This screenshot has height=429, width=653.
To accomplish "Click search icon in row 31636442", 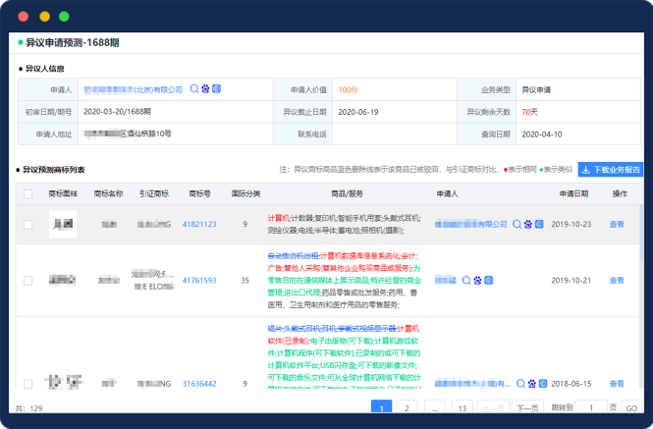I will pyautogui.click(x=520, y=384).
